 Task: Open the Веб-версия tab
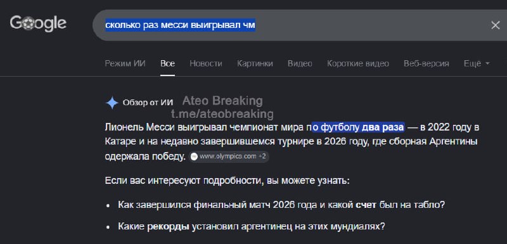(x=426, y=63)
